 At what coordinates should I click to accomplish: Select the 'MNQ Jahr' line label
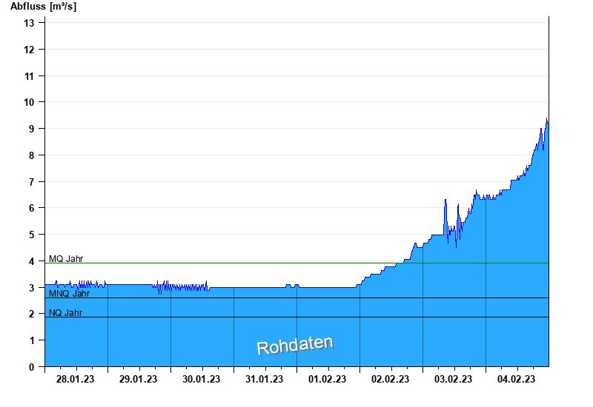point(69,293)
